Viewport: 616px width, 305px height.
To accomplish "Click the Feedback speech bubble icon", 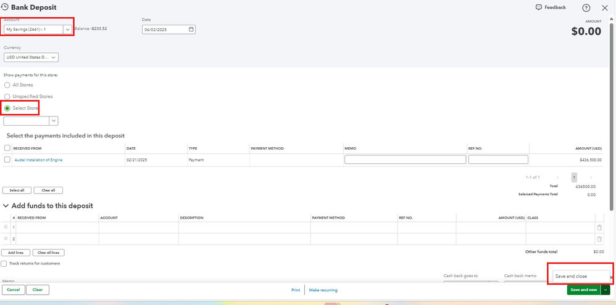I will pos(539,7).
